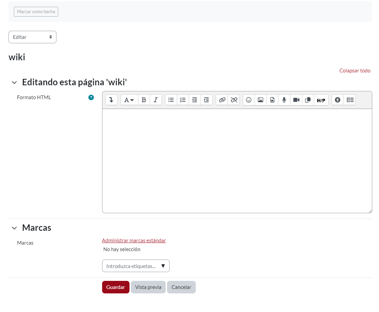Run the accessibility checker
Image resolution: width=379 pixels, height=312 pixels.
coord(337,100)
